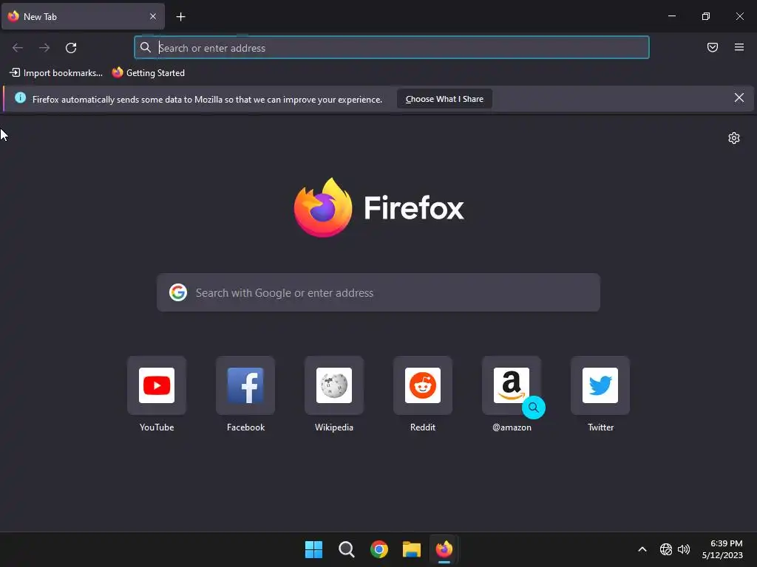
Task: Open the volume control in tray
Action: pos(684,549)
